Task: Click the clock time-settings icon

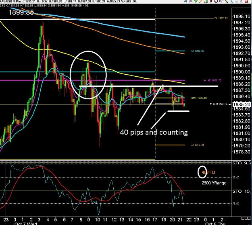Action: [216, 1]
